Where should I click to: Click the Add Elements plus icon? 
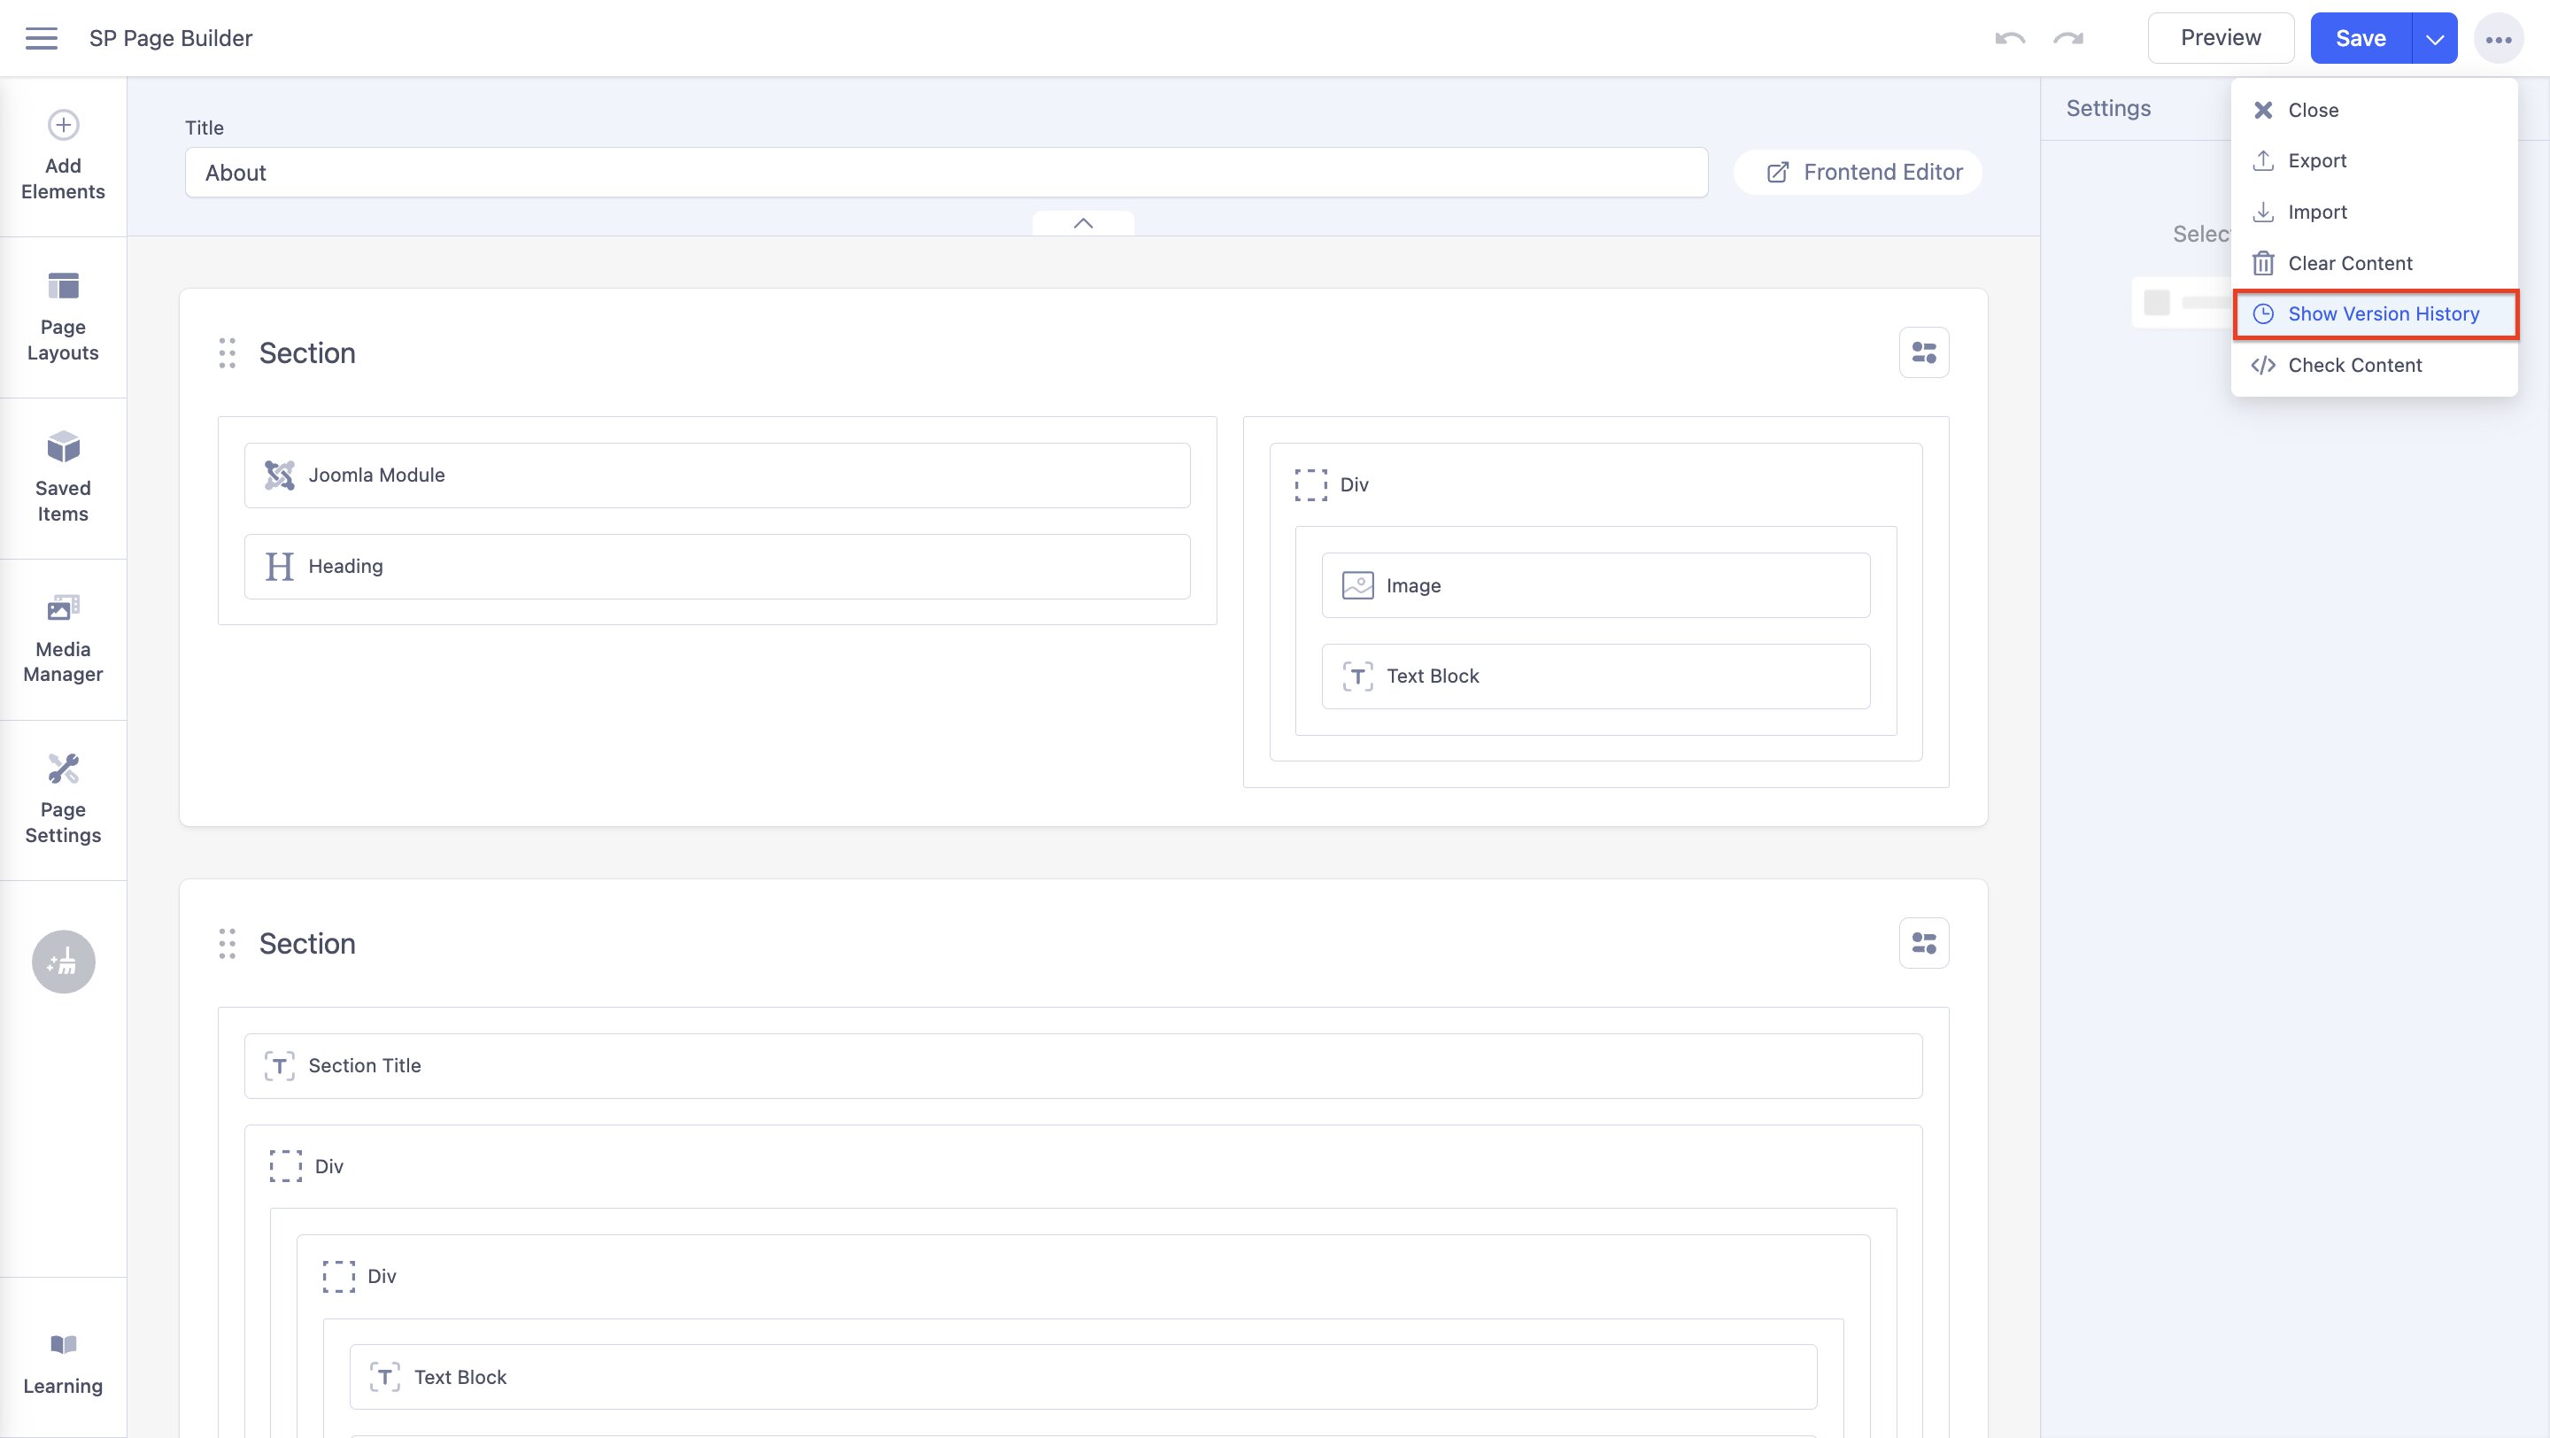[64, 126]
